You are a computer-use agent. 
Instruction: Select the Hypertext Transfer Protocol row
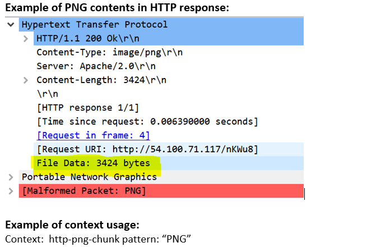(x=94, y=25)
